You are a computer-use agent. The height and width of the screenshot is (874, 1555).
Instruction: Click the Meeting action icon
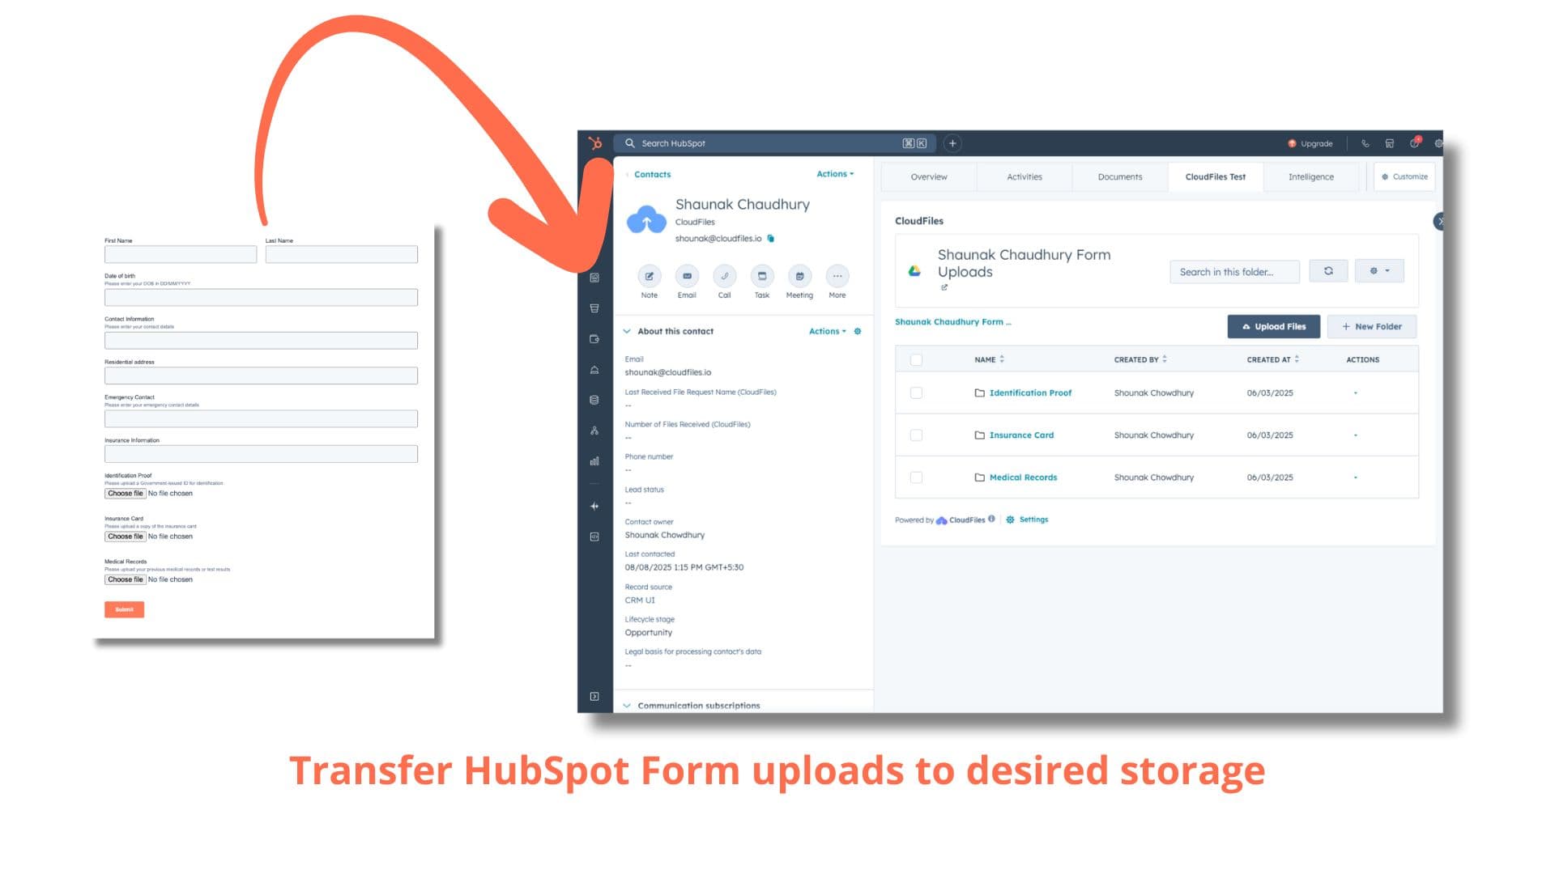799,276
